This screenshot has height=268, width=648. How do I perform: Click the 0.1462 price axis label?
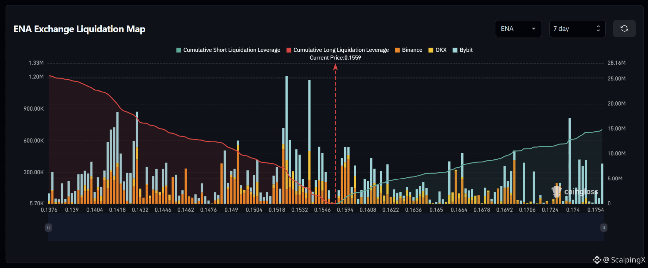click(186, 210)
